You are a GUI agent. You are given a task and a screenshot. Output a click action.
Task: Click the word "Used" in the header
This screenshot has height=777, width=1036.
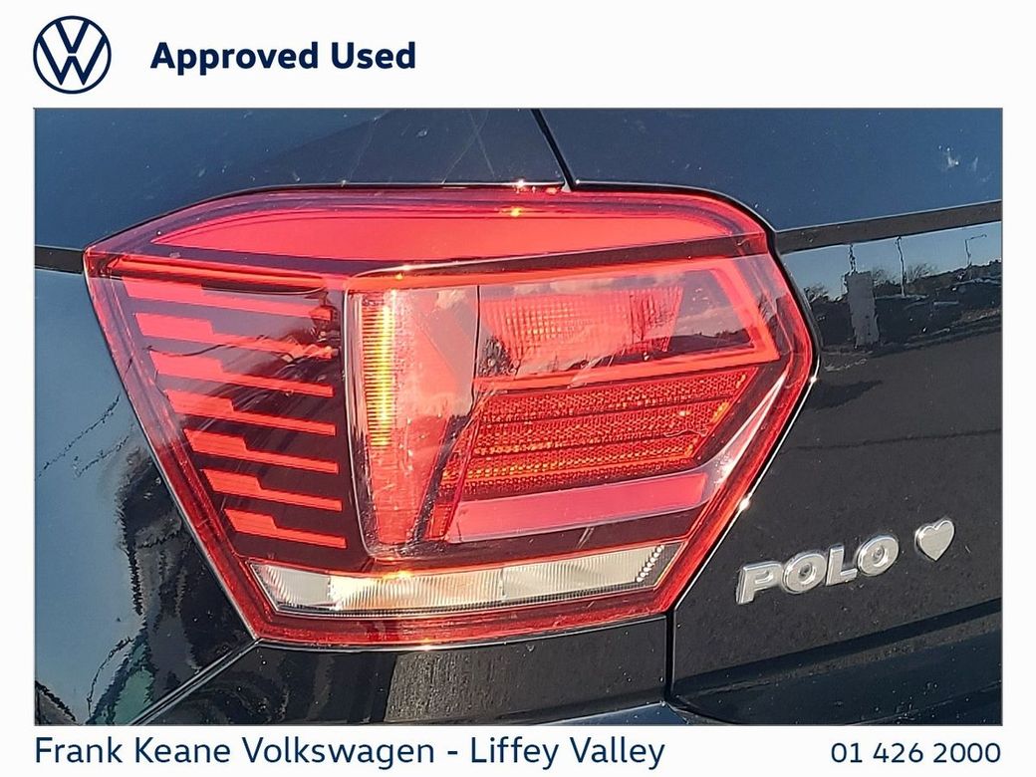(x=374, y=55)
